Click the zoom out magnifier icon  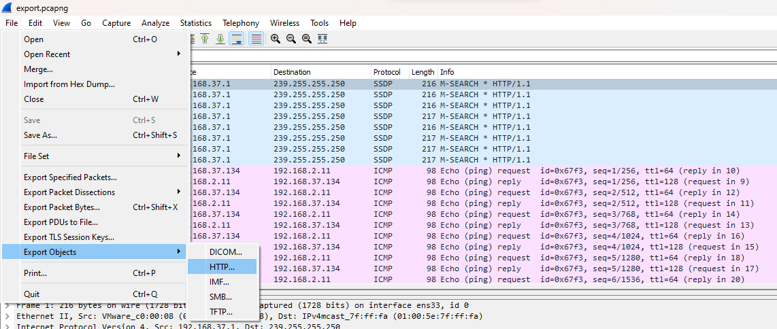pyautogui.click(x=291, y=39)
